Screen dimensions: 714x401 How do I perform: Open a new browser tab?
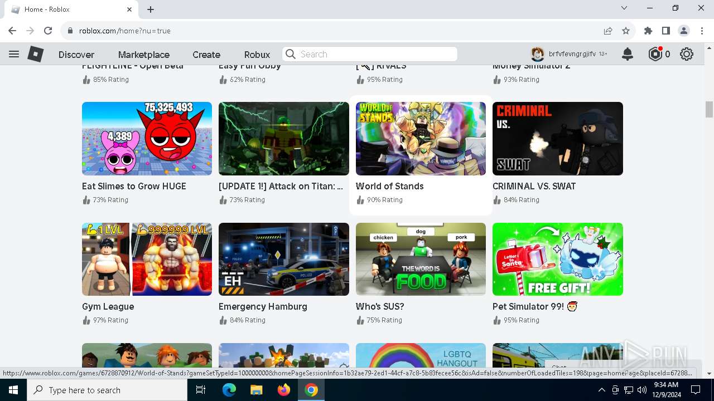pos(151,9)
